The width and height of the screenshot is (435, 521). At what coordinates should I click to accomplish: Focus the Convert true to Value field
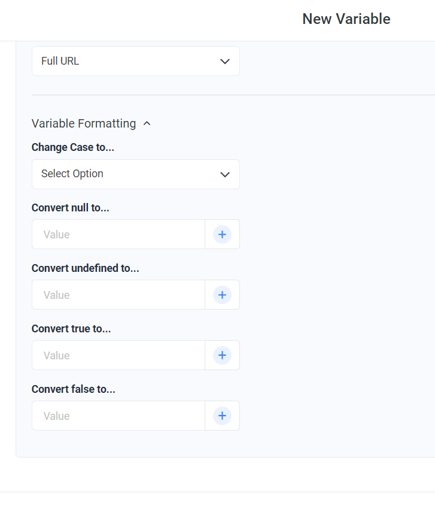click(x=118, y=355)
